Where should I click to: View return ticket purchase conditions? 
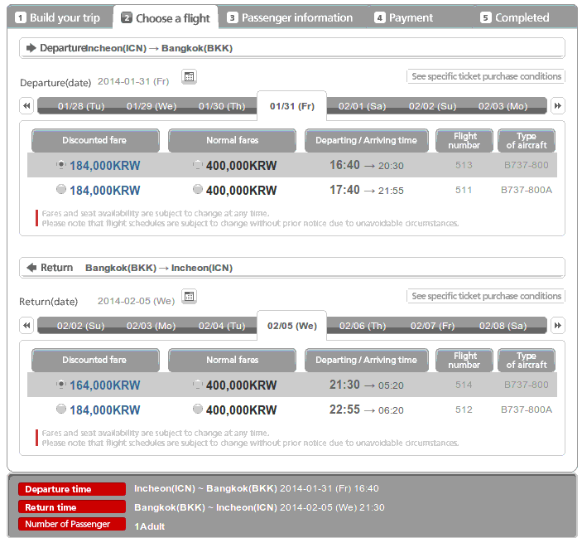coord(486,296)
